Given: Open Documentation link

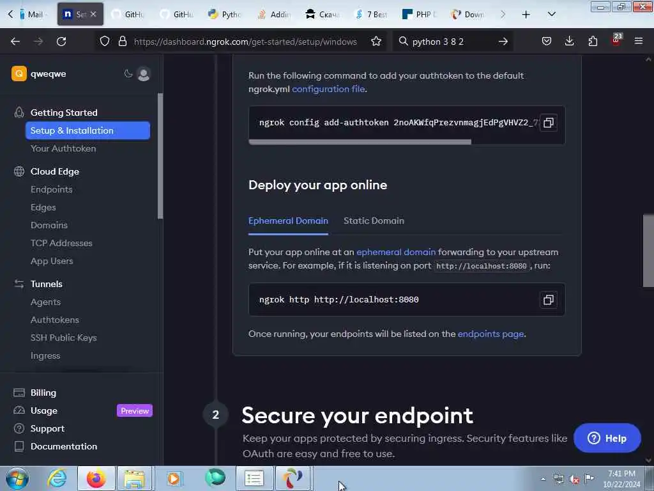Looking at the screenshot, I should [64, 446].
